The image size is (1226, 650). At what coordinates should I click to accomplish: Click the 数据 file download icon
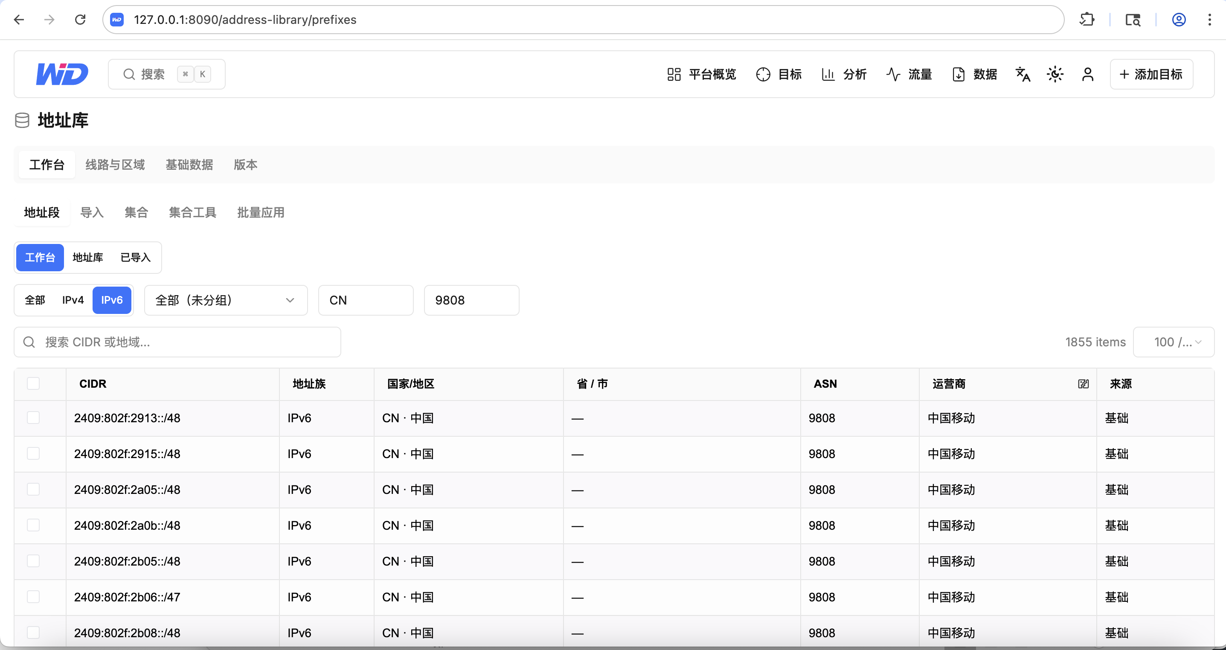(959, 74)
